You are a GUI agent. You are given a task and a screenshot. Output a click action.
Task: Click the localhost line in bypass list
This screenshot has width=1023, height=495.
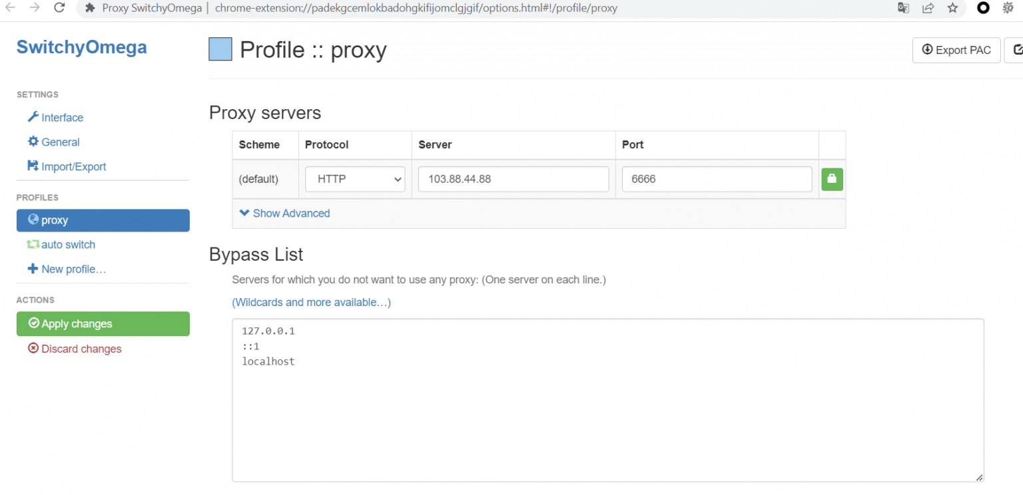click(268, 361)
